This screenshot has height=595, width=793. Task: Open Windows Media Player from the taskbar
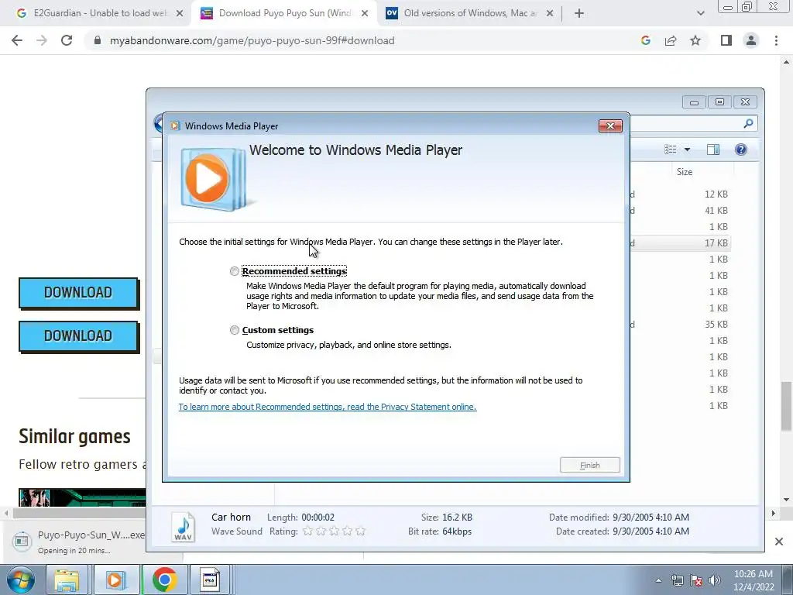pos(115,580)
